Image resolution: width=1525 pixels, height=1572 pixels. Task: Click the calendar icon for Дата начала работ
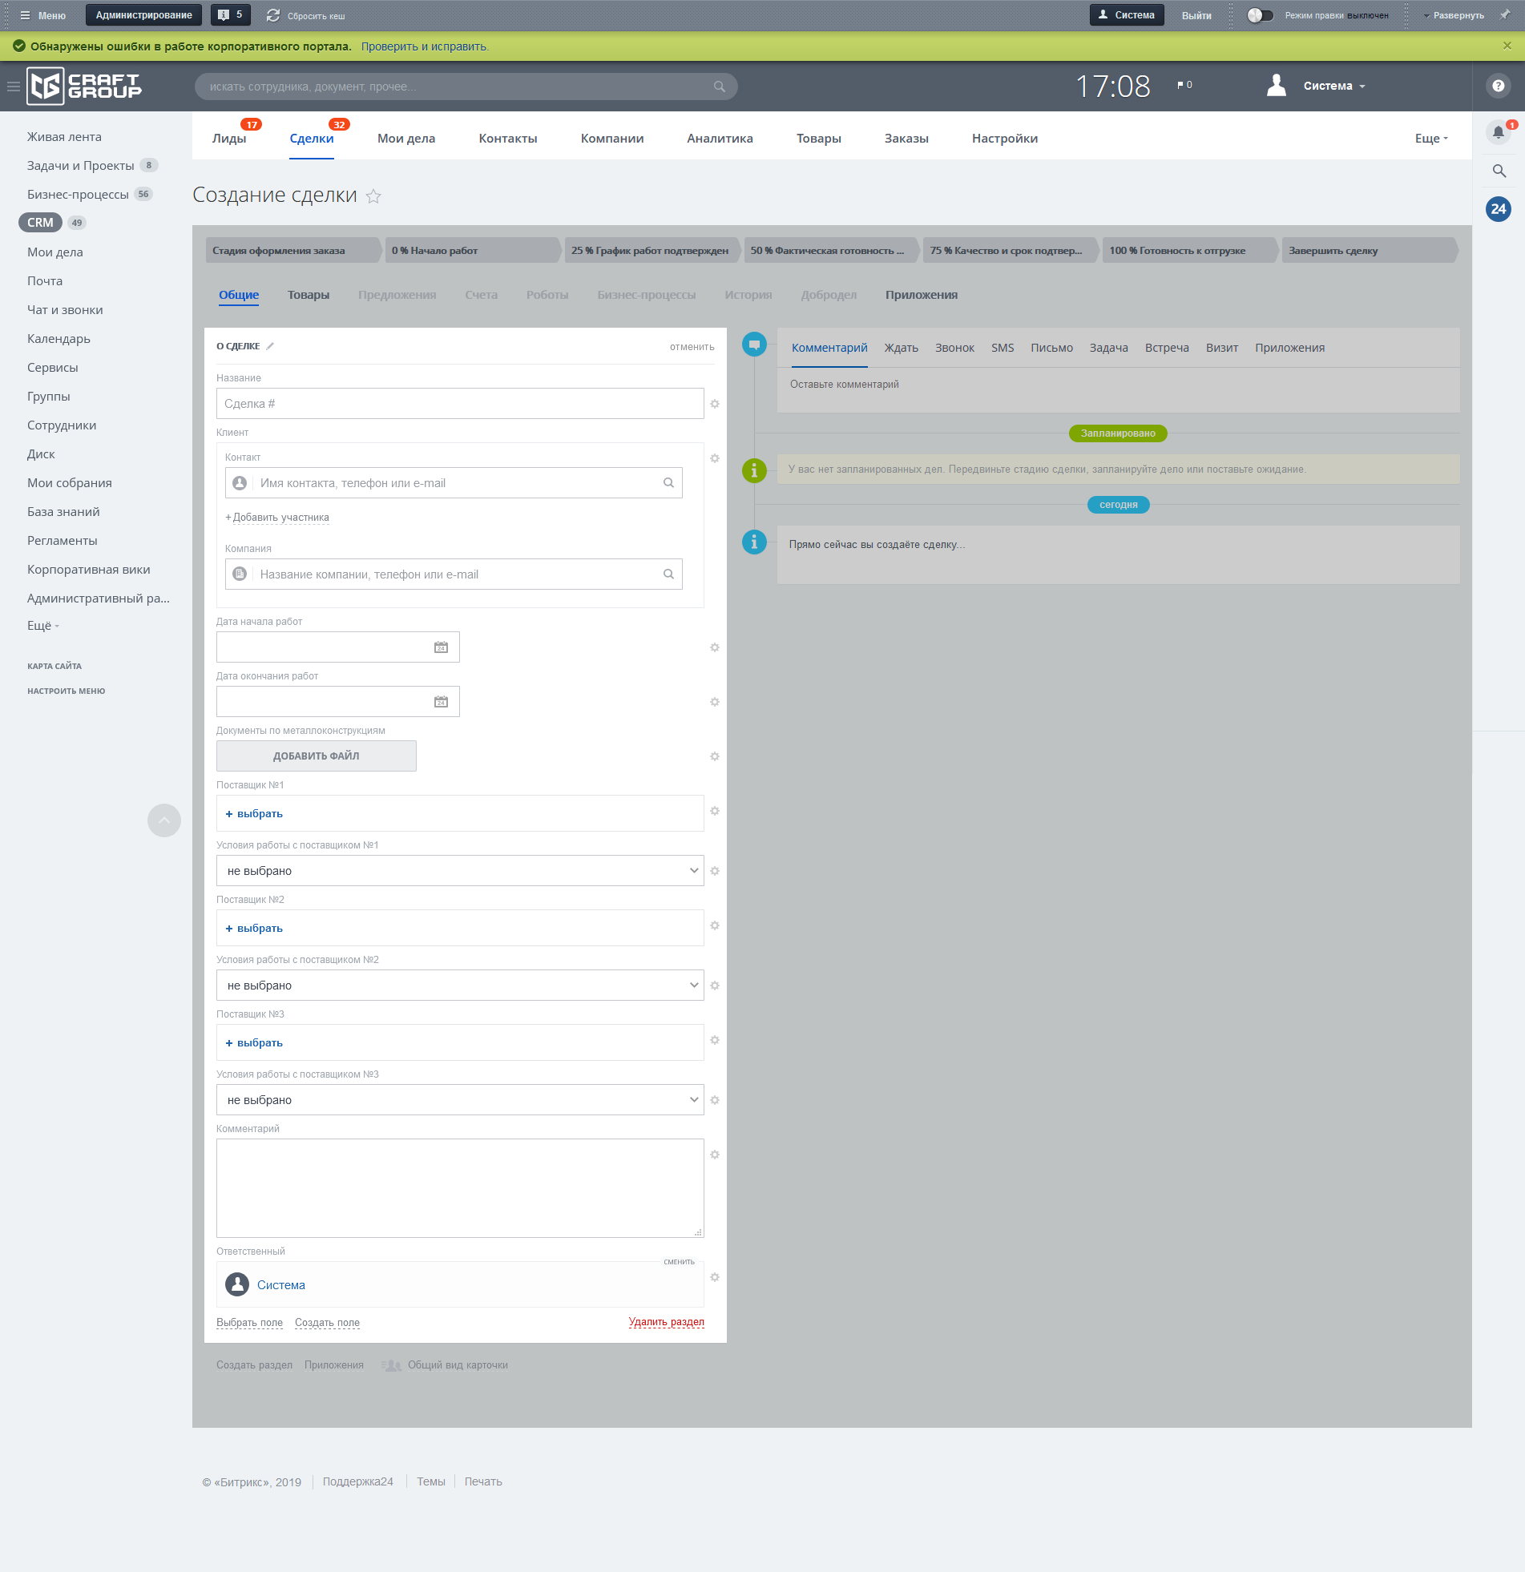coord(441,647)
